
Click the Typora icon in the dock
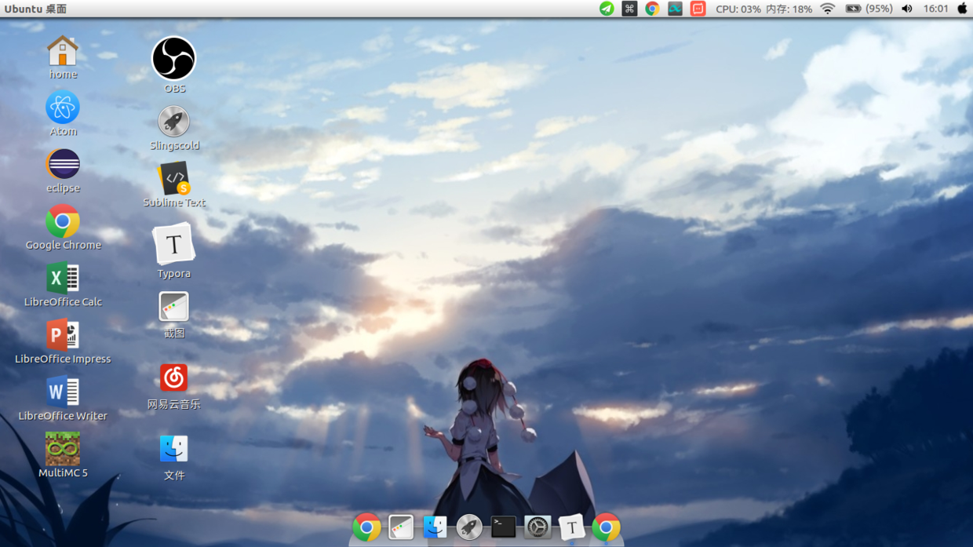click(x=572, y=527)
